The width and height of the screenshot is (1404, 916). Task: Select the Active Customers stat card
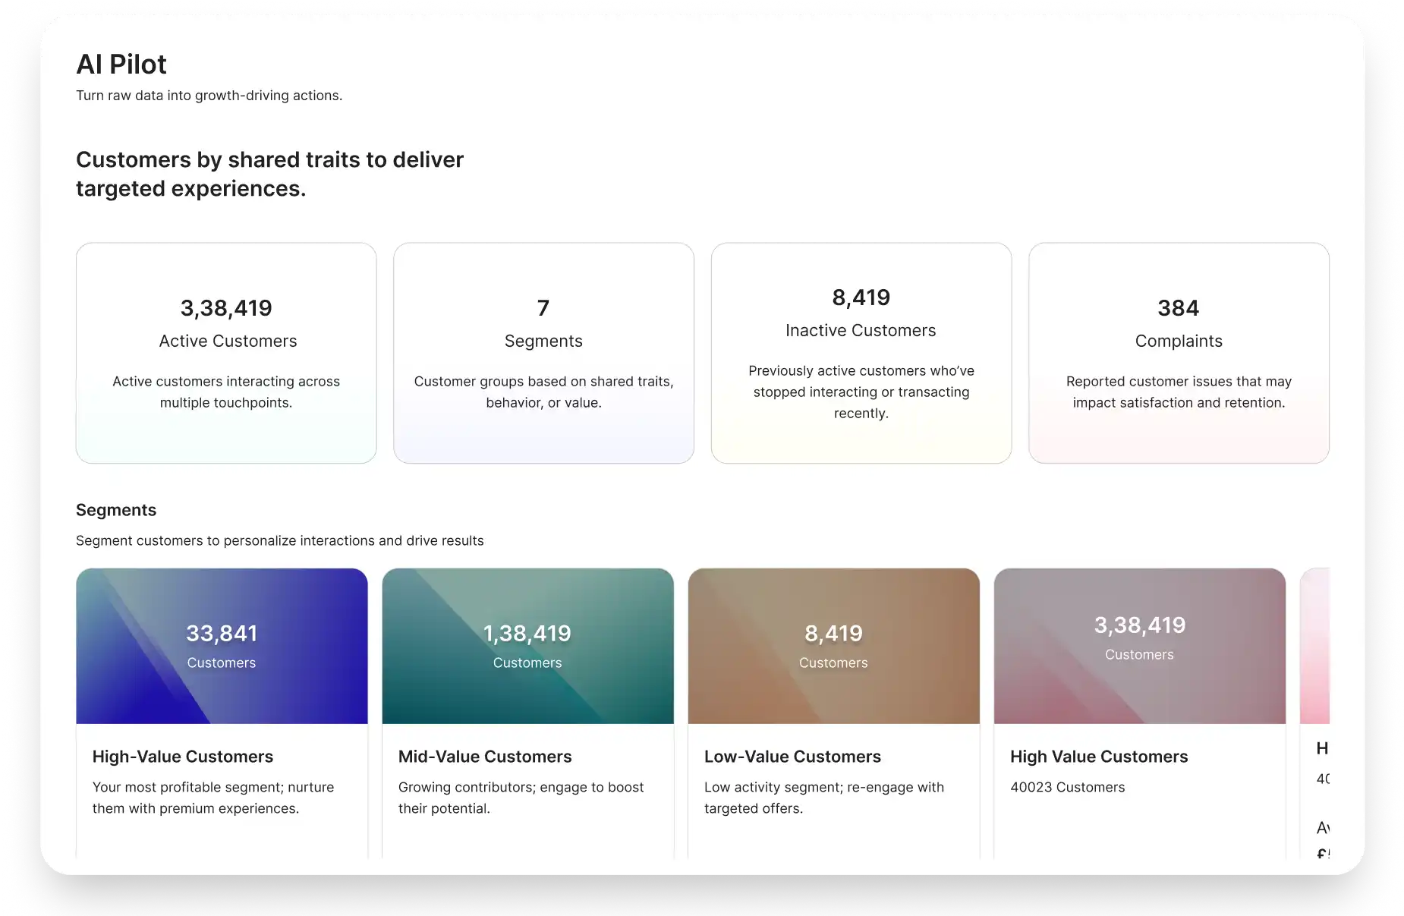[x=225, y=352]
